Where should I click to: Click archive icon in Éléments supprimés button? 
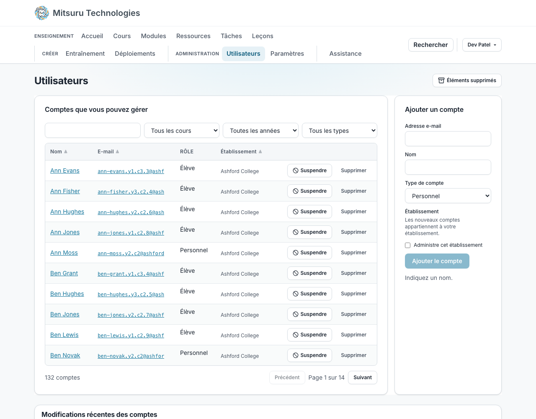pos(441,80)
